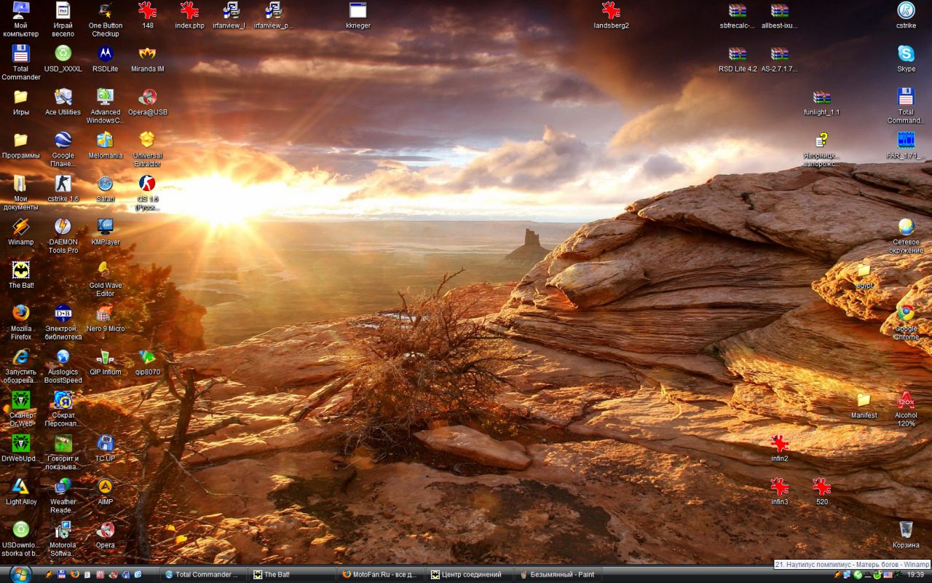Activate MotoFan.Ru Firefox taskbar button
The image size is (932, 583).
(x=380, y=574)
